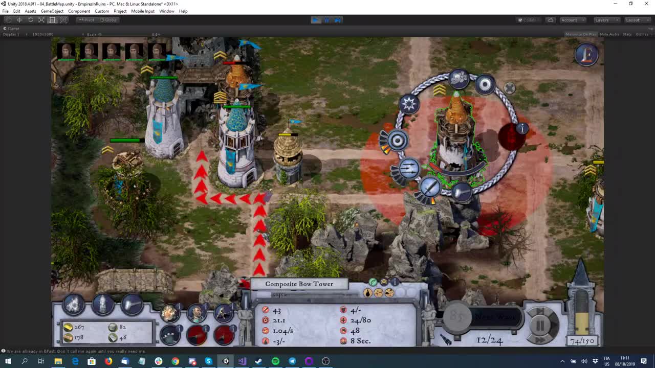This screenshot has height=368, width=655.
Task: Open the tower info icon beside radial menu
Action: (521, 129)
